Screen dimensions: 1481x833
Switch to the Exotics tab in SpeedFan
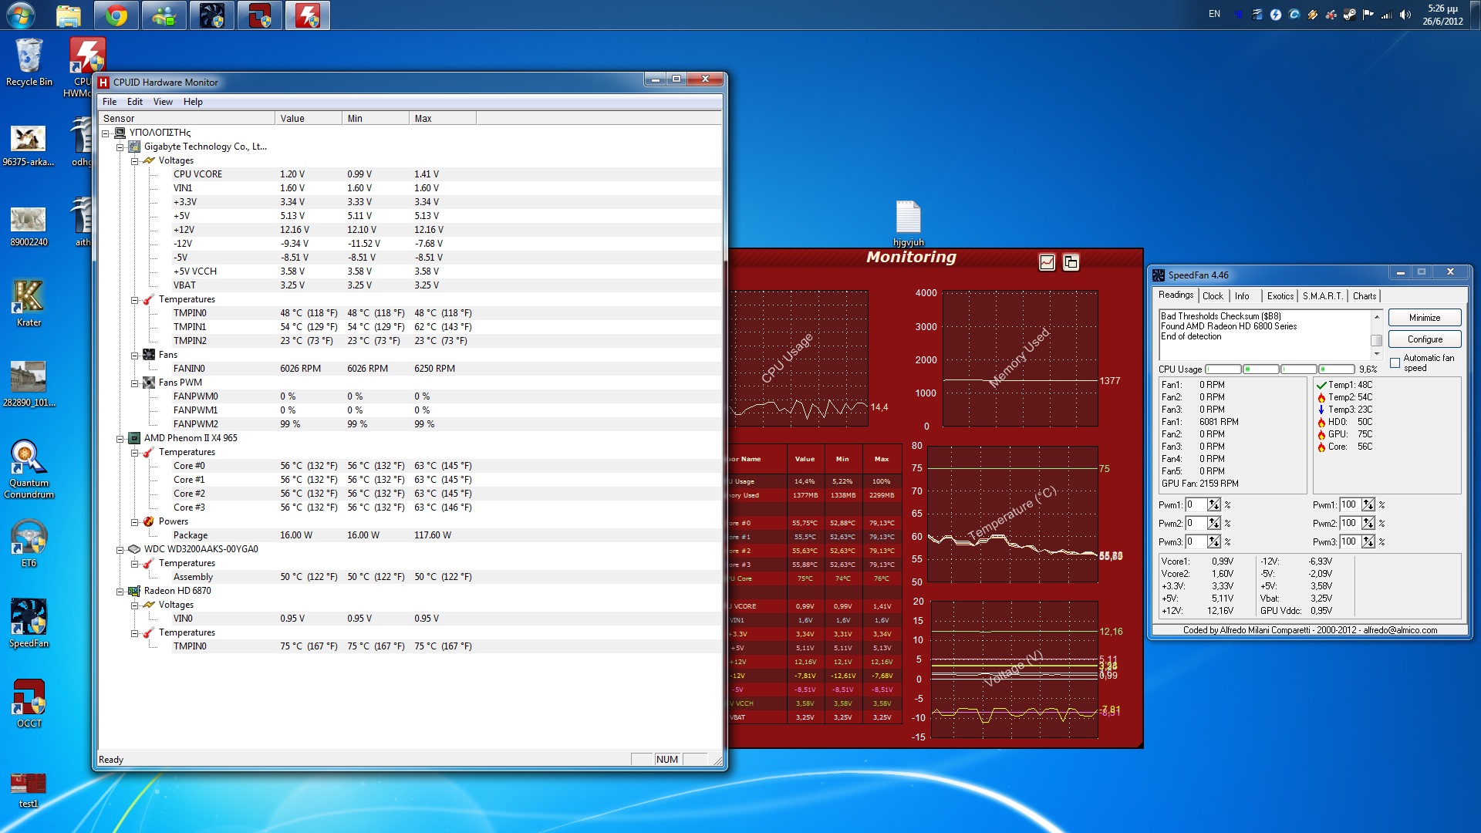click(1280, 296)
